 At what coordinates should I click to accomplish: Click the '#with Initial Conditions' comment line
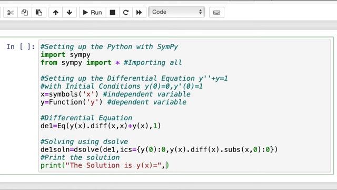[x=122, y=87]
